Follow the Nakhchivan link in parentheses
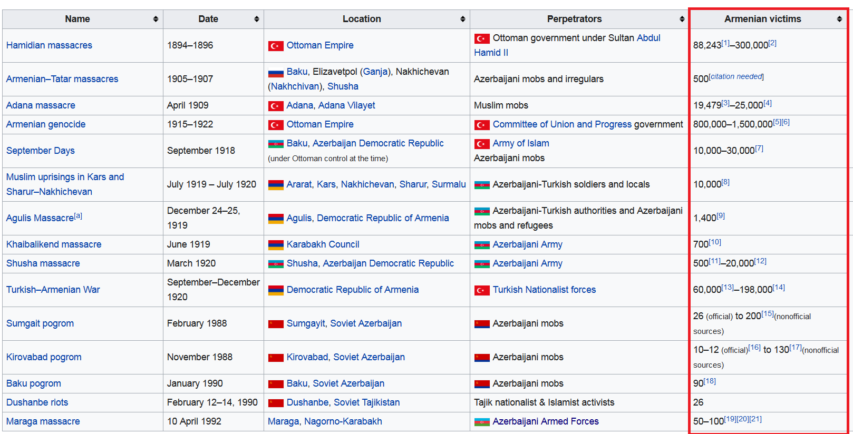 tap(295, 86)
